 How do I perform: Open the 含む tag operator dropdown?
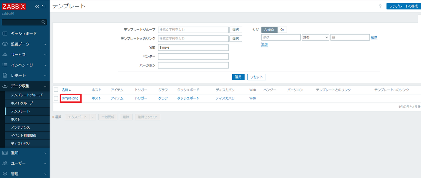pyautogui.click(x=315, y=37)
